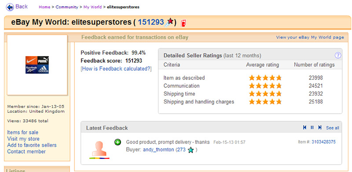Click the green positive feedback plus icon
The height and width of the screenshot is (172, 352).
117,142
